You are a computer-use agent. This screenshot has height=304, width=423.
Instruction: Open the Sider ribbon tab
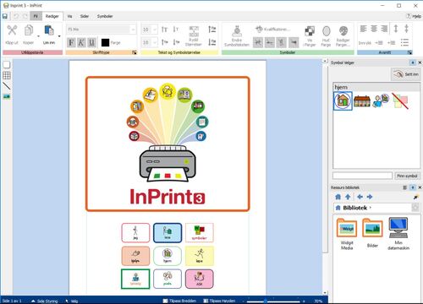pyautogui.click(x=85, y=16)
